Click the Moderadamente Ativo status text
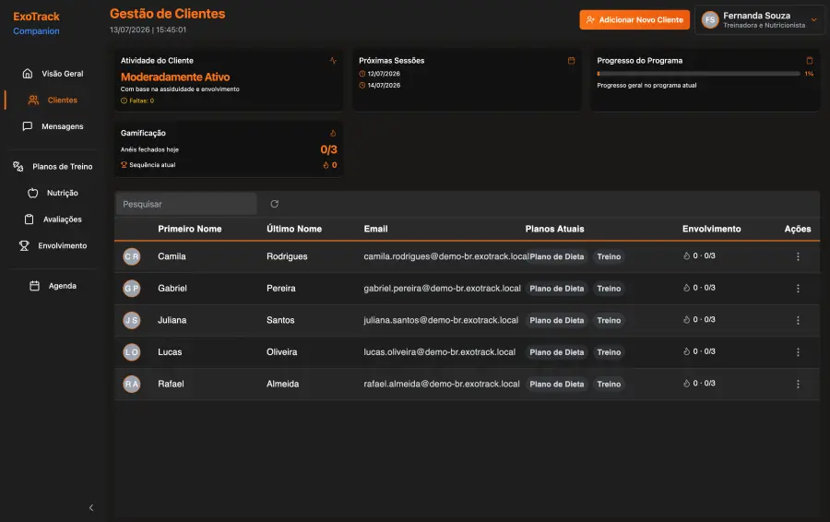 point(175,77)
